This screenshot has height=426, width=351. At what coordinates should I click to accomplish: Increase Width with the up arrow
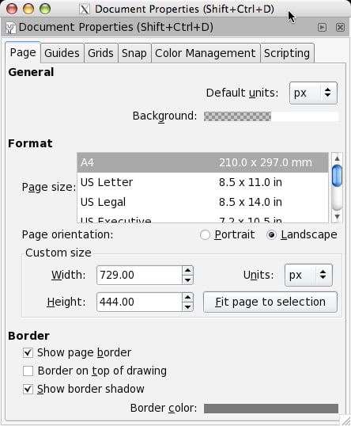coord(187,270)
